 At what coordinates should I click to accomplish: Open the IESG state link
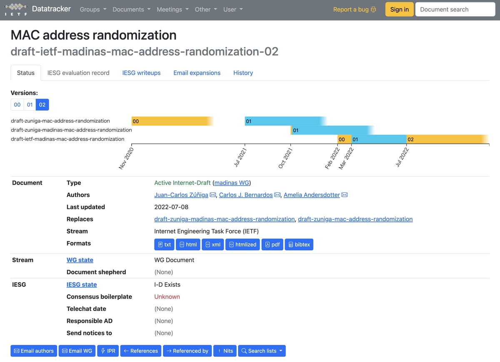(x=82, y=284)
